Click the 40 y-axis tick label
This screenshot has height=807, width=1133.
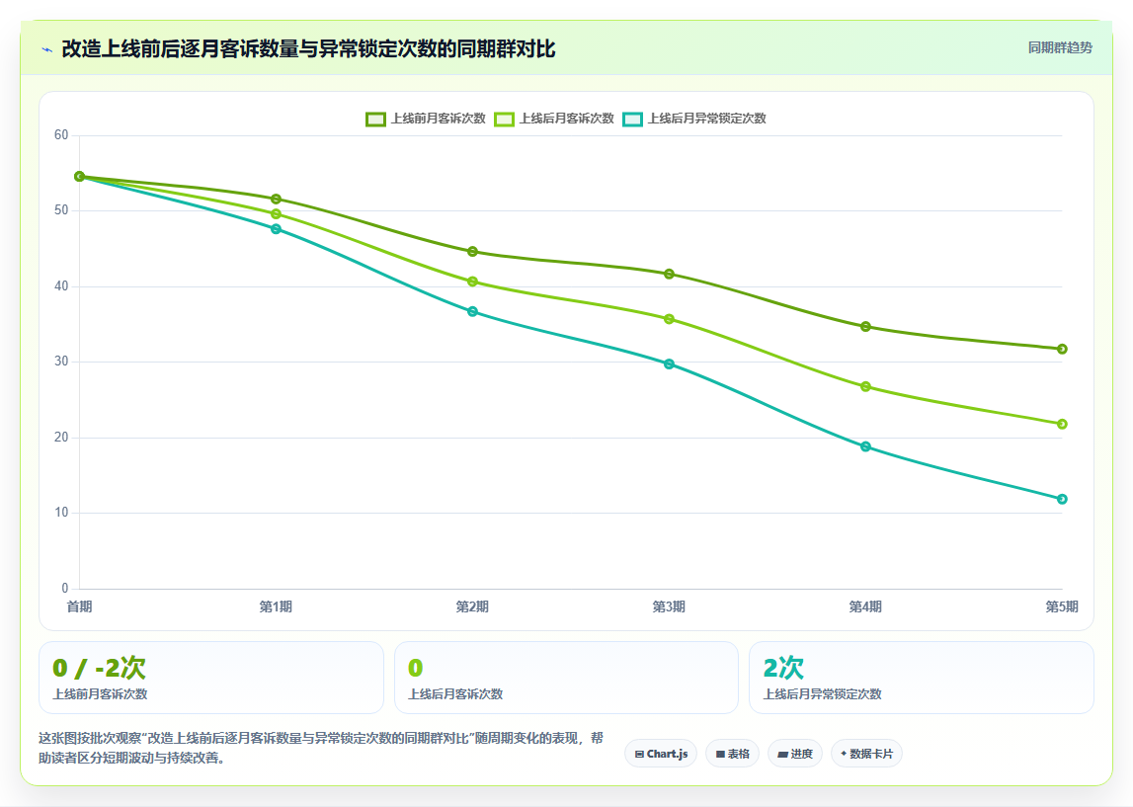[61, 286]
